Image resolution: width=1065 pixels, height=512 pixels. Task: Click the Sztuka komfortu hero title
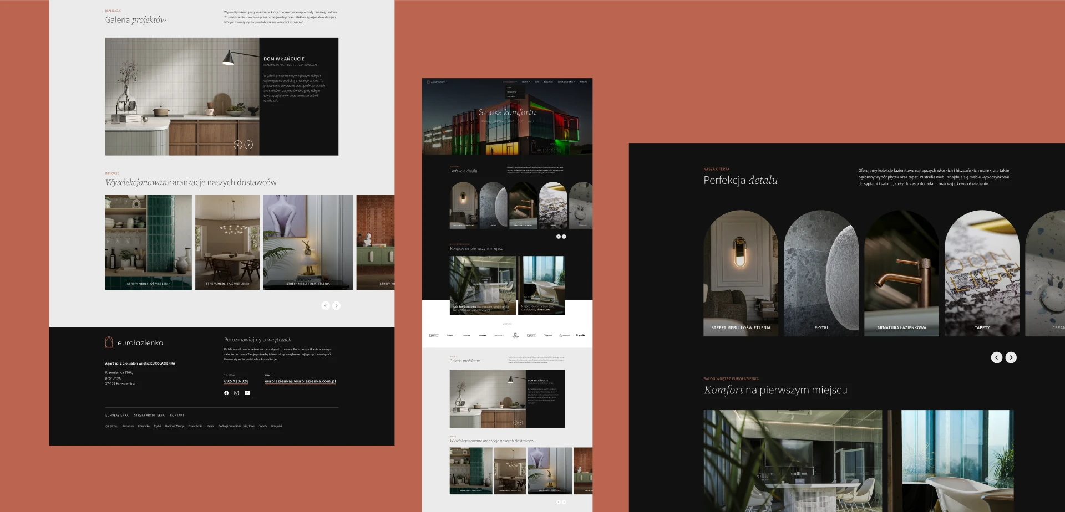pyautogui.click(x=508, y=112)
